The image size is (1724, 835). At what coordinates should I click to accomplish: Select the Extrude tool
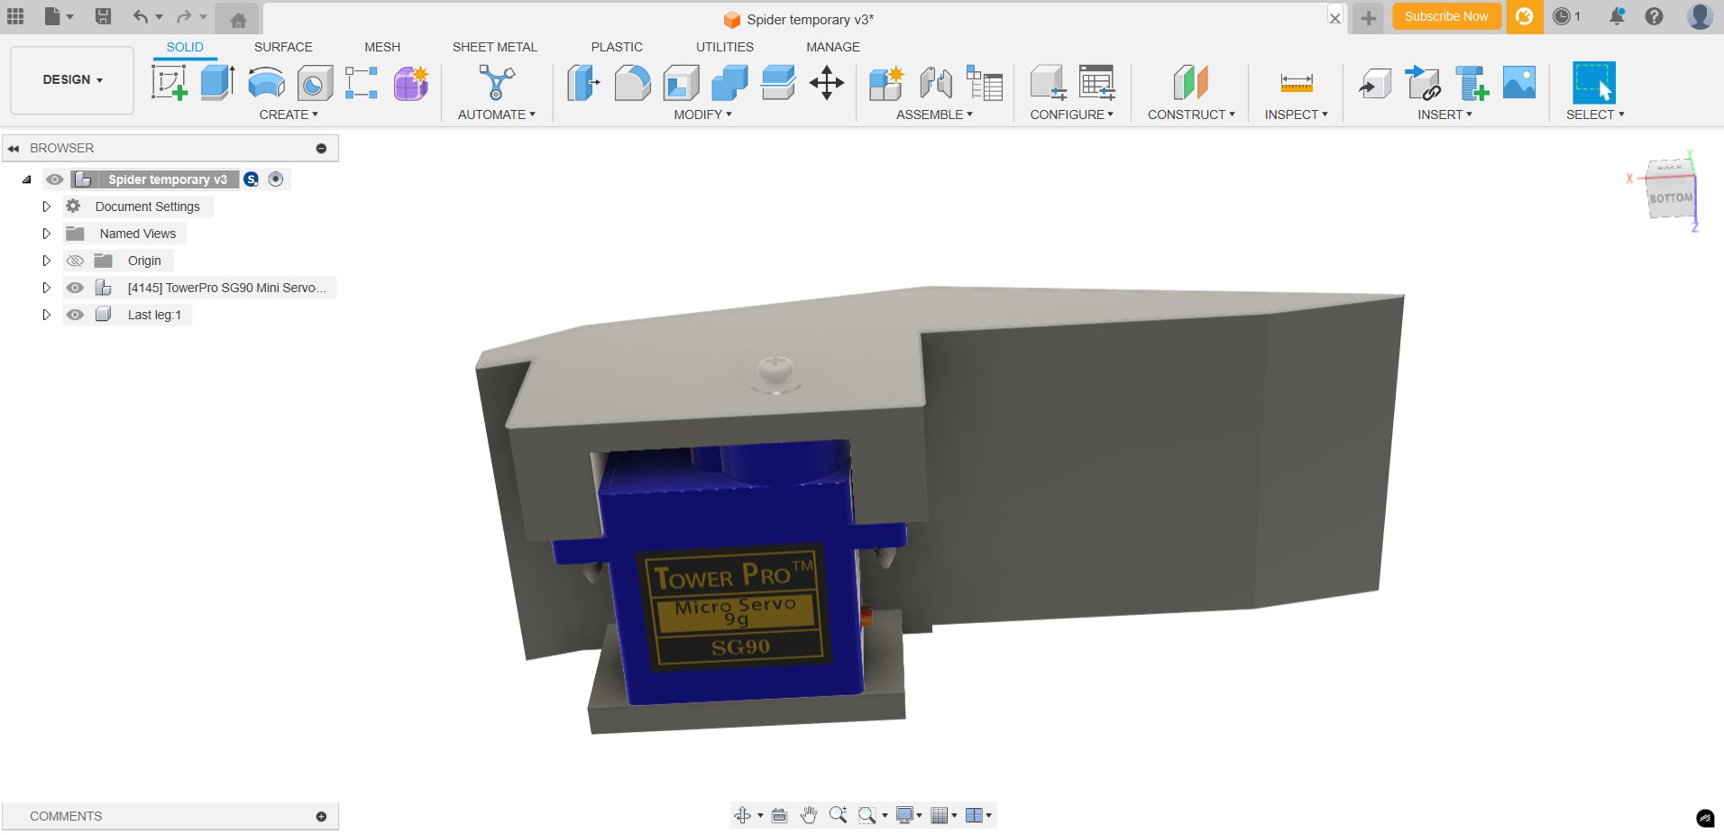217,83
